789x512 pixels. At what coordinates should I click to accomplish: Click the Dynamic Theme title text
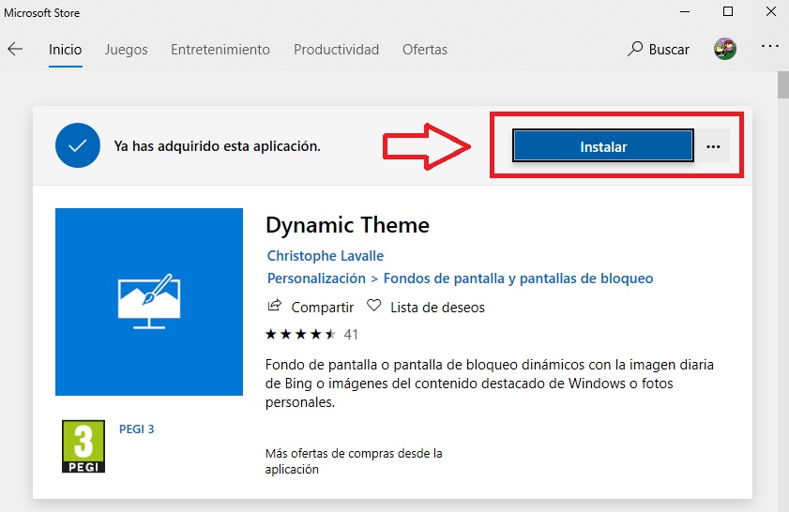(x=348, y=225)
